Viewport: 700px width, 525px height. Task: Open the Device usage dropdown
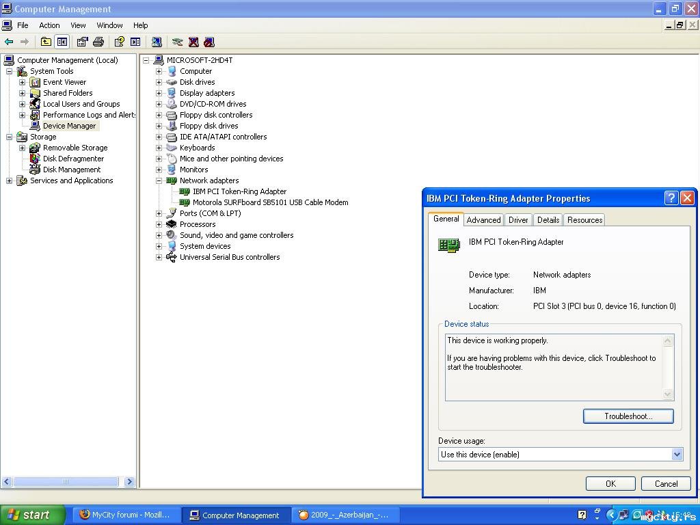click(677, 455)
